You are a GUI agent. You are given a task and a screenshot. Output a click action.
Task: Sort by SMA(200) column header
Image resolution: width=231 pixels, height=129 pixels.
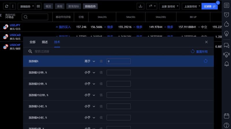161,17
